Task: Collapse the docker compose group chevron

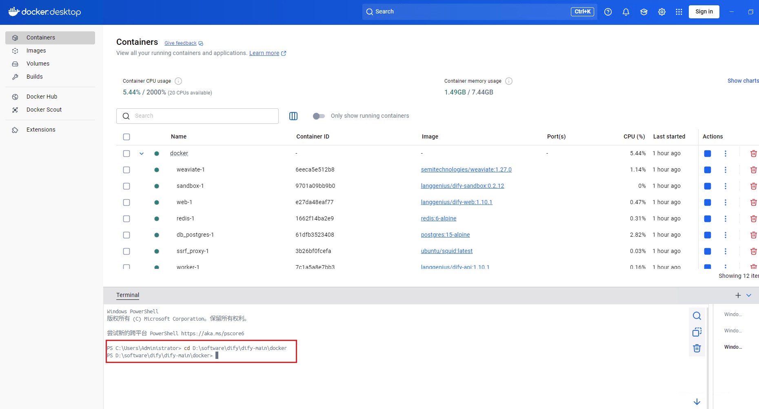Action: [142, 154]
